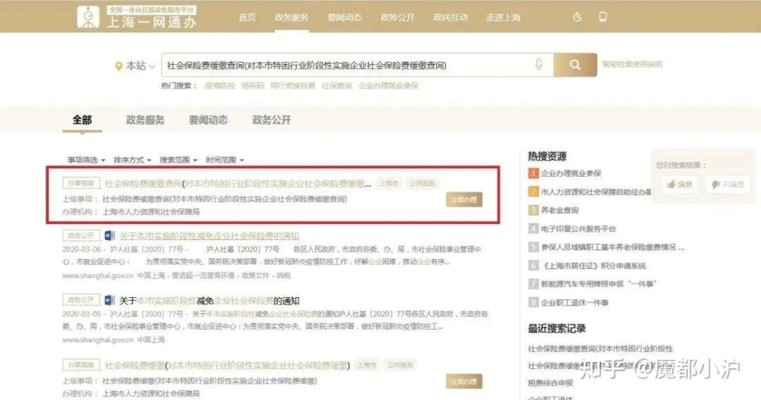Image resolution: width=761 pixels, height=400 pixels.
Task: Open 走进上海 in top navigation
Action: 503,18
